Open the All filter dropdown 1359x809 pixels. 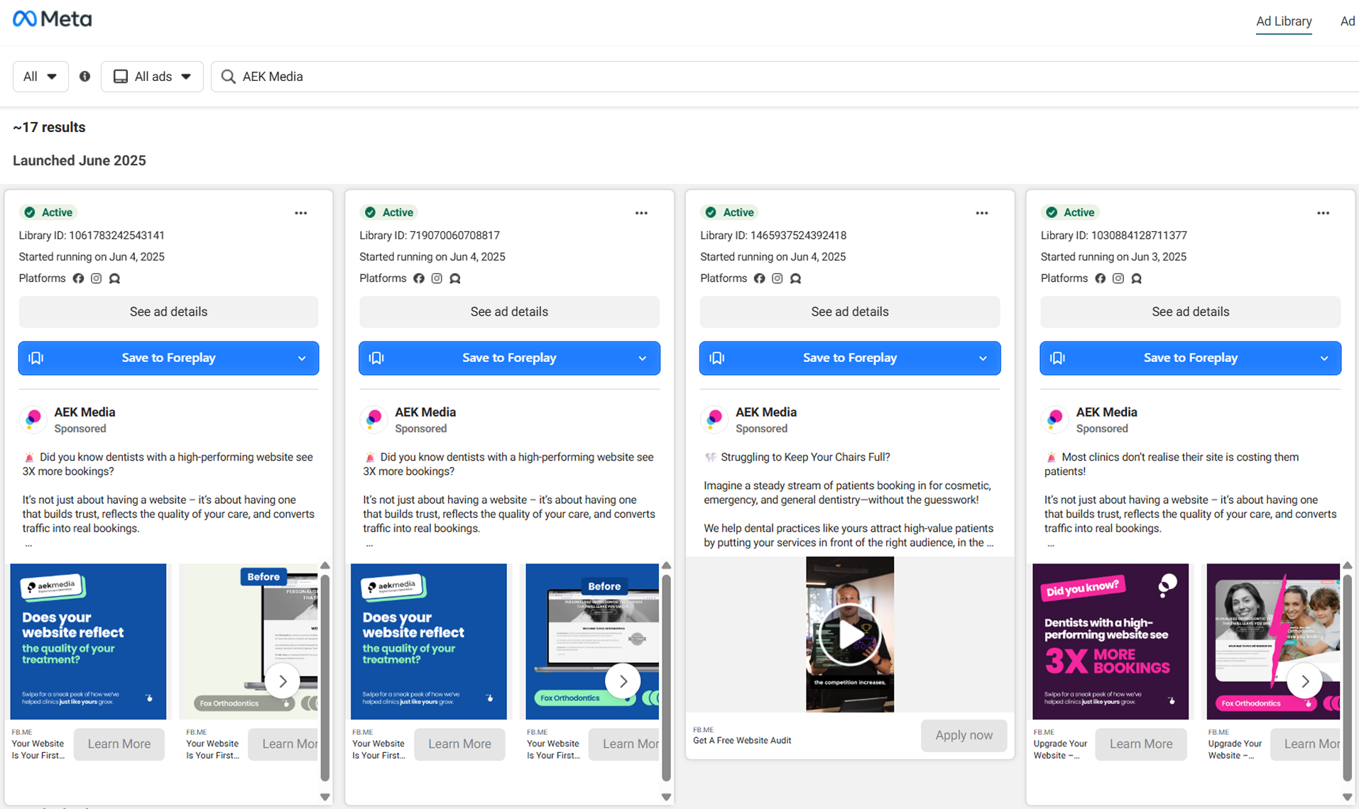[40, 76]
